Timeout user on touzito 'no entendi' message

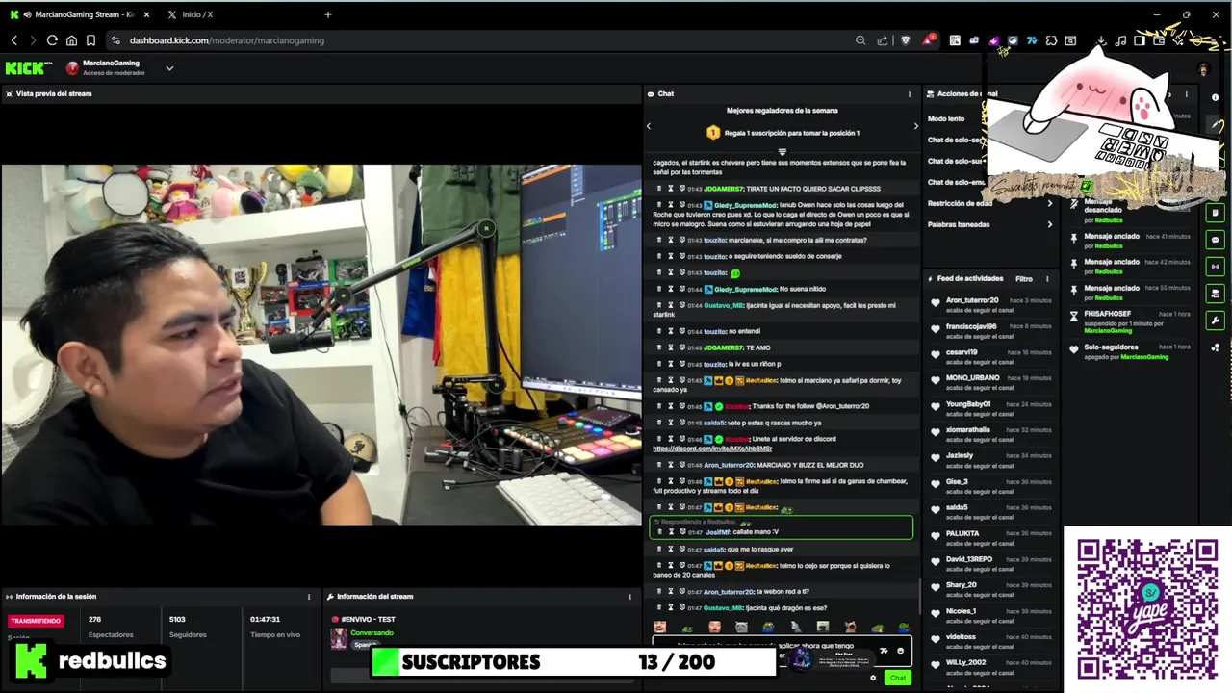[671, 331]
